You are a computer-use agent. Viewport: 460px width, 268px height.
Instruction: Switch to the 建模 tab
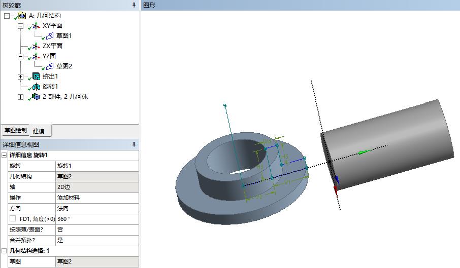point(39,131)
